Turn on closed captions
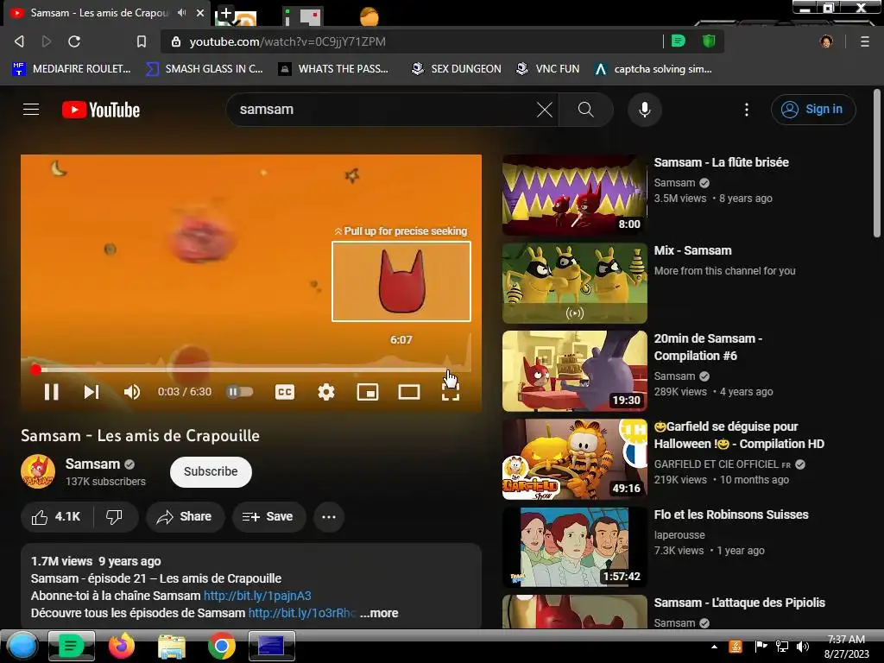The width and height of the screenshot is (884, 663). coord(285,392)
